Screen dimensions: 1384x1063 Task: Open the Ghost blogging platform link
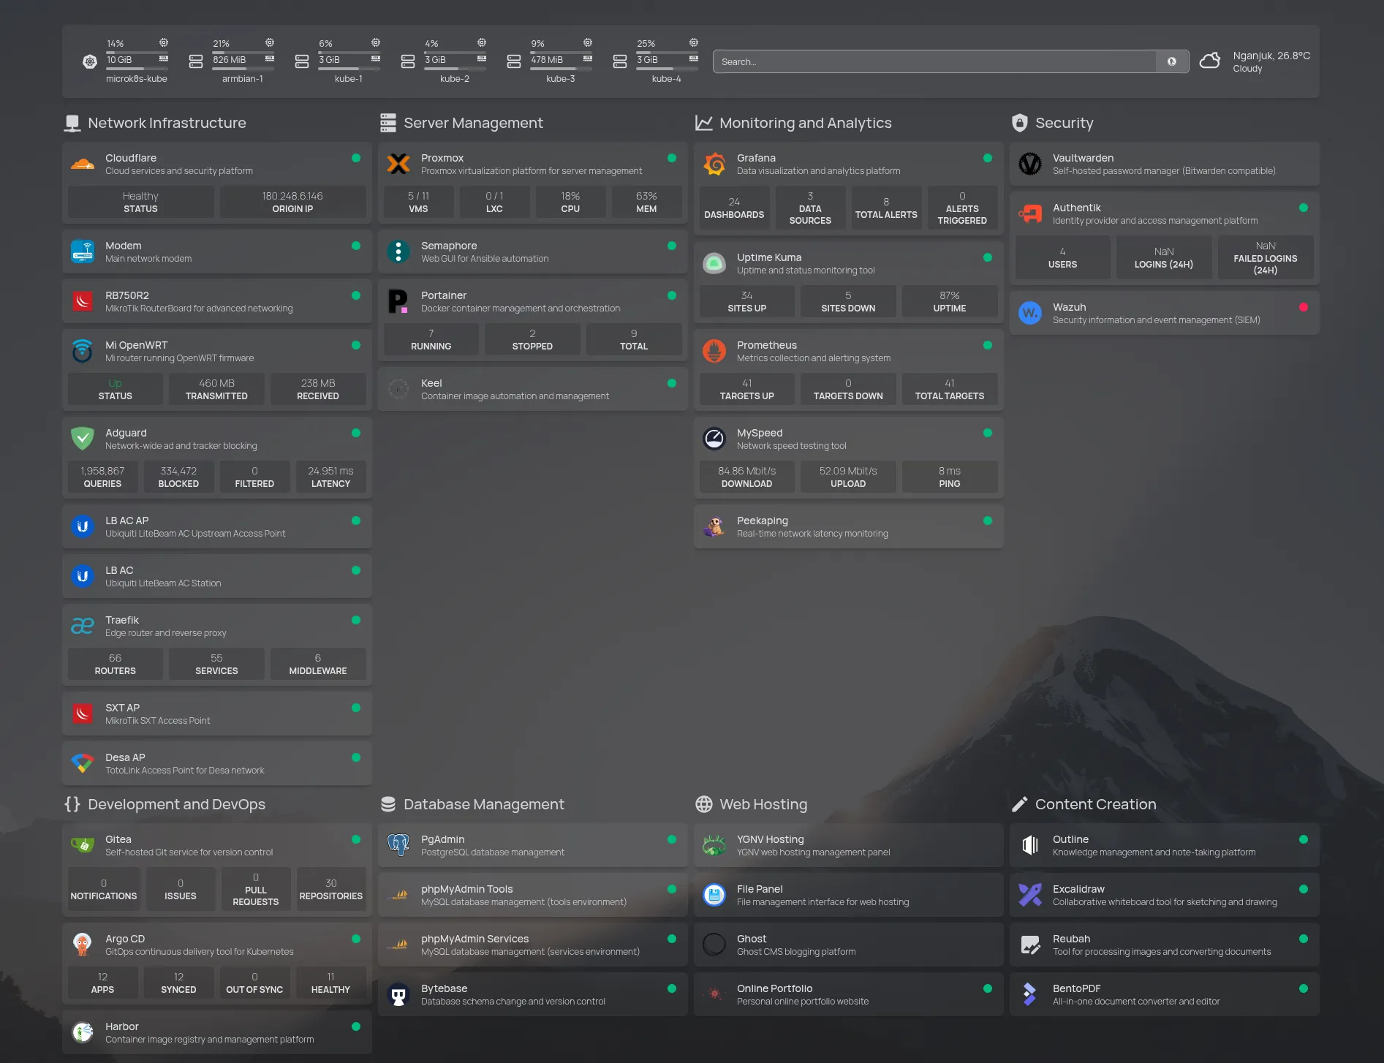[x=849, y=945]
